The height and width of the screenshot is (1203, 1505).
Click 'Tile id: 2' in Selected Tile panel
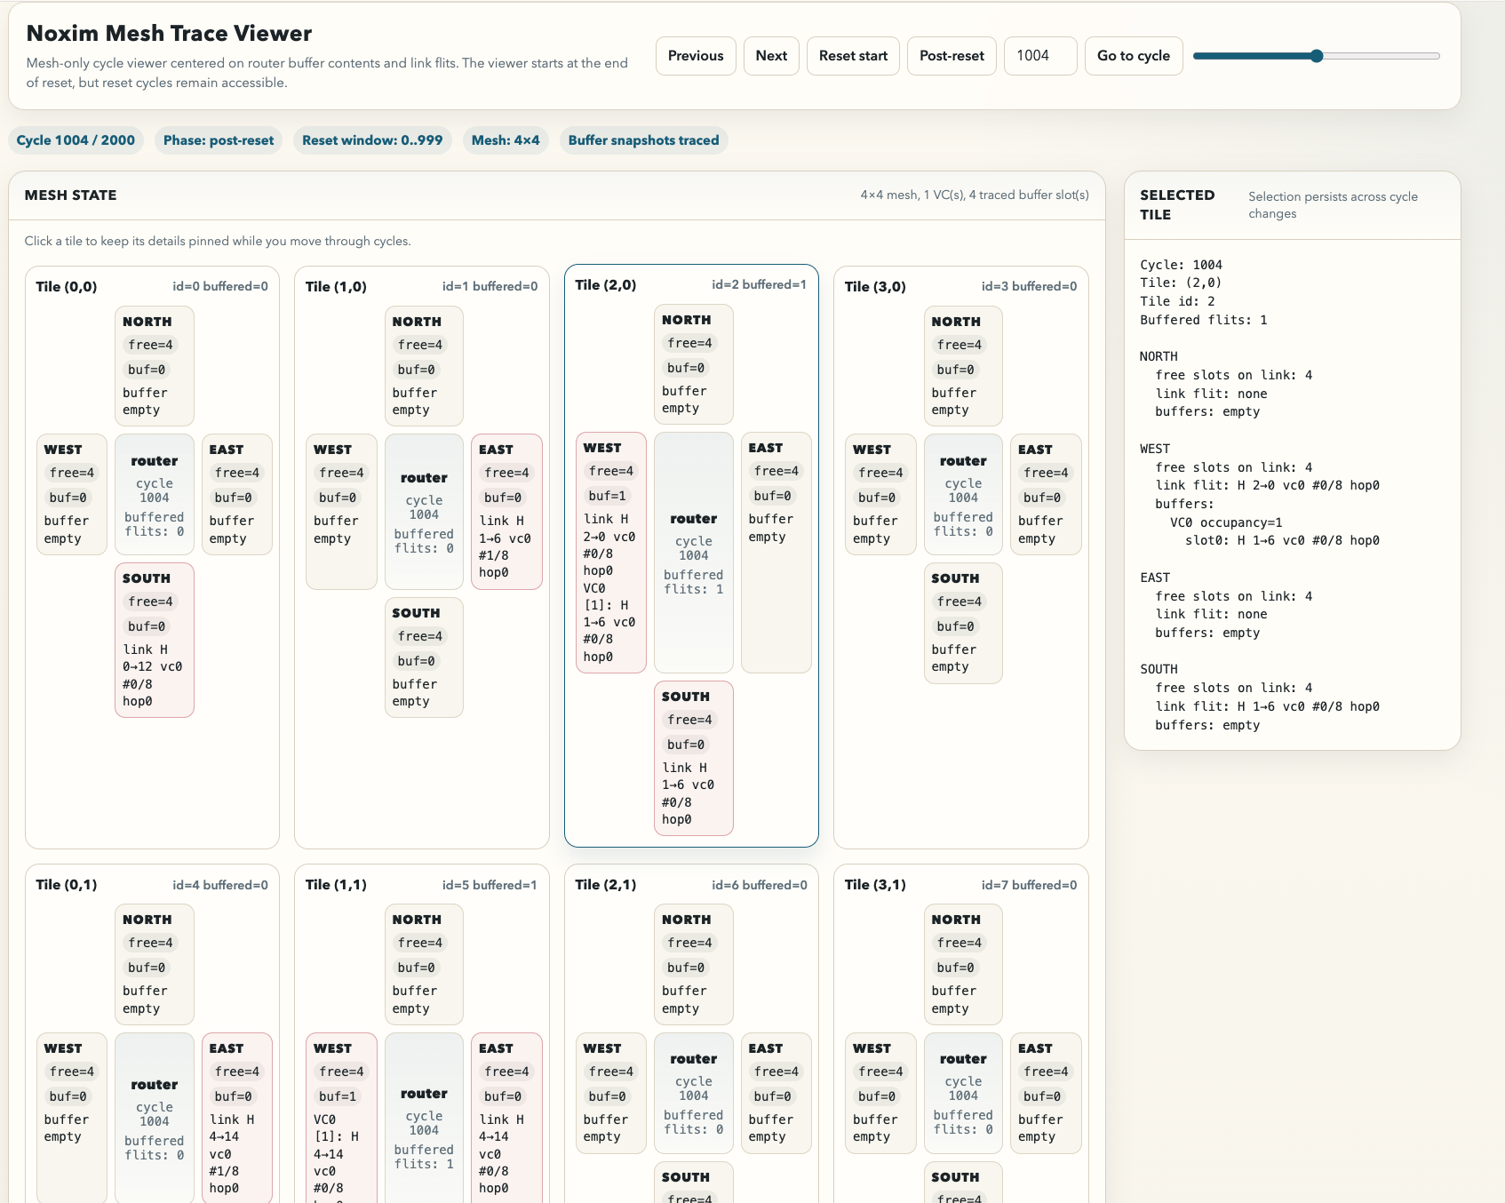(x=1177, y=301)
